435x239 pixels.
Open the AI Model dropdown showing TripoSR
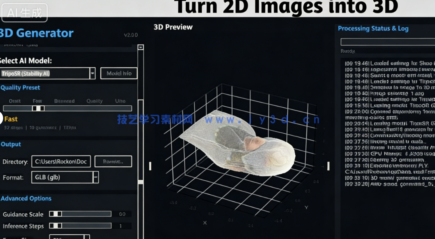pos(47,73)
